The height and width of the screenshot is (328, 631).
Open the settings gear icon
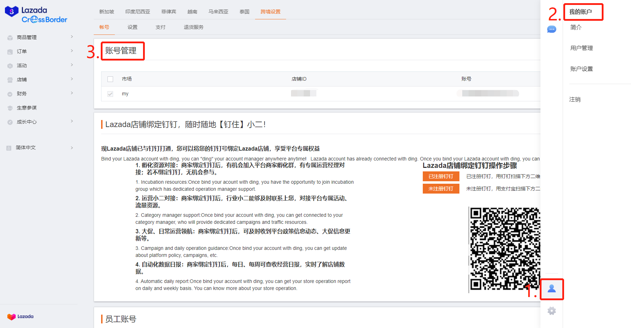(x=552, y=311)
